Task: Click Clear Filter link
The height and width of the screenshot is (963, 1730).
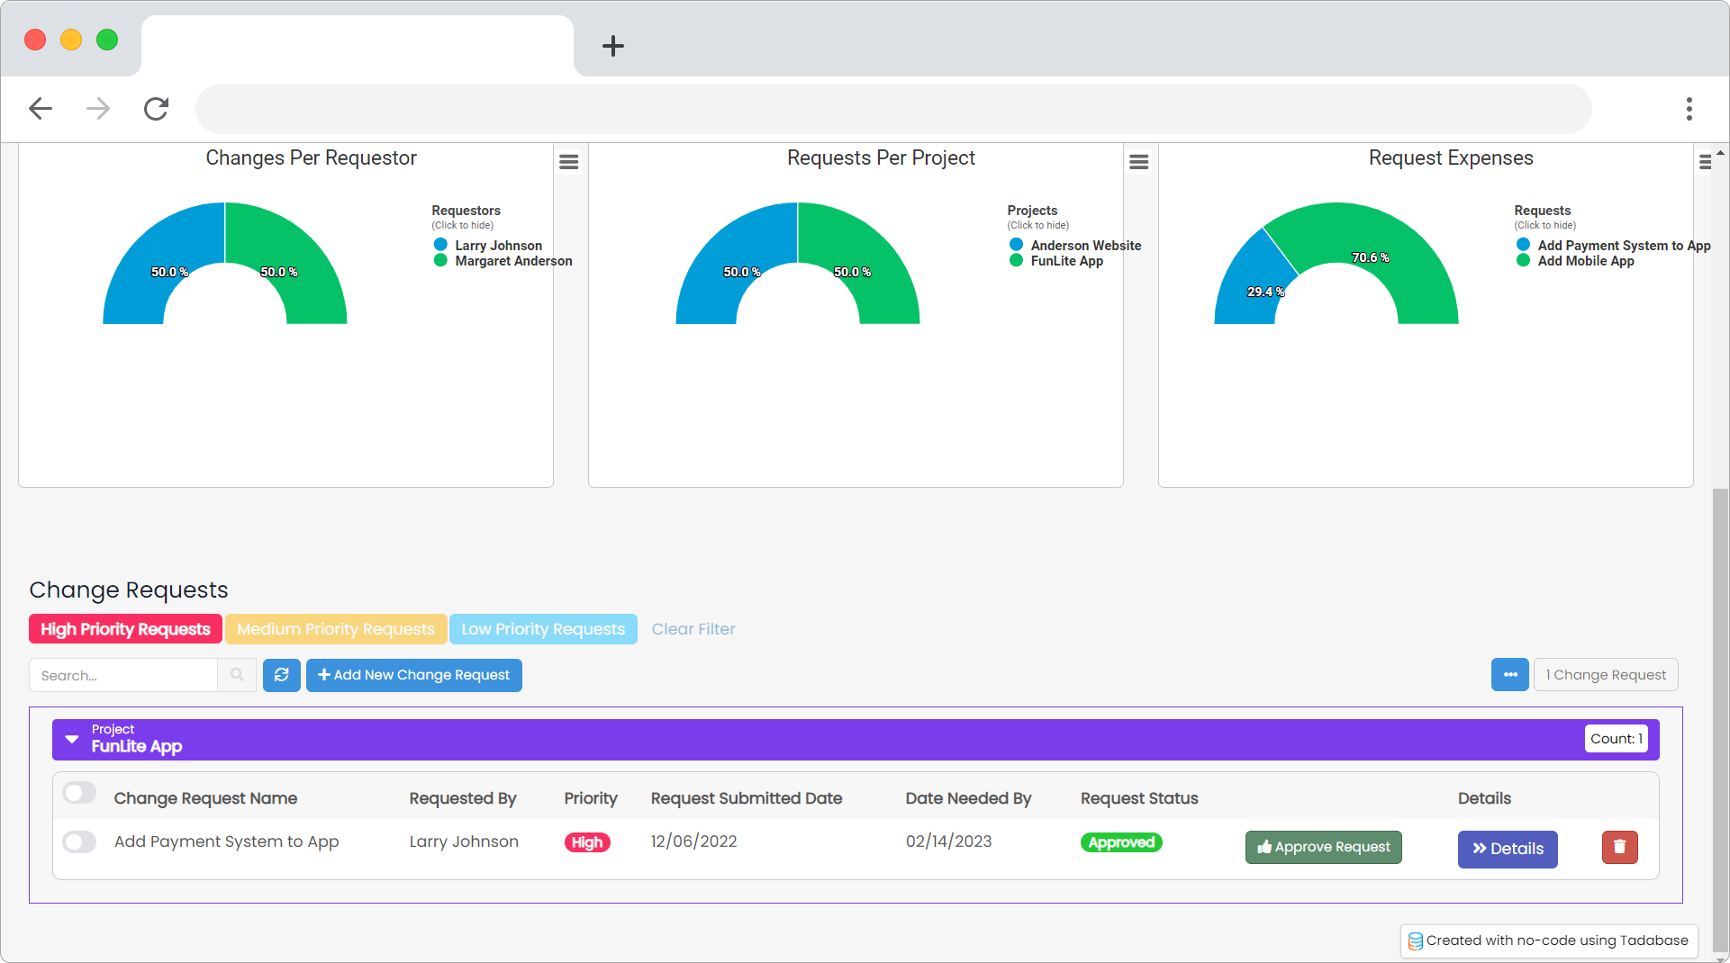Action: [x=693, y=629]
